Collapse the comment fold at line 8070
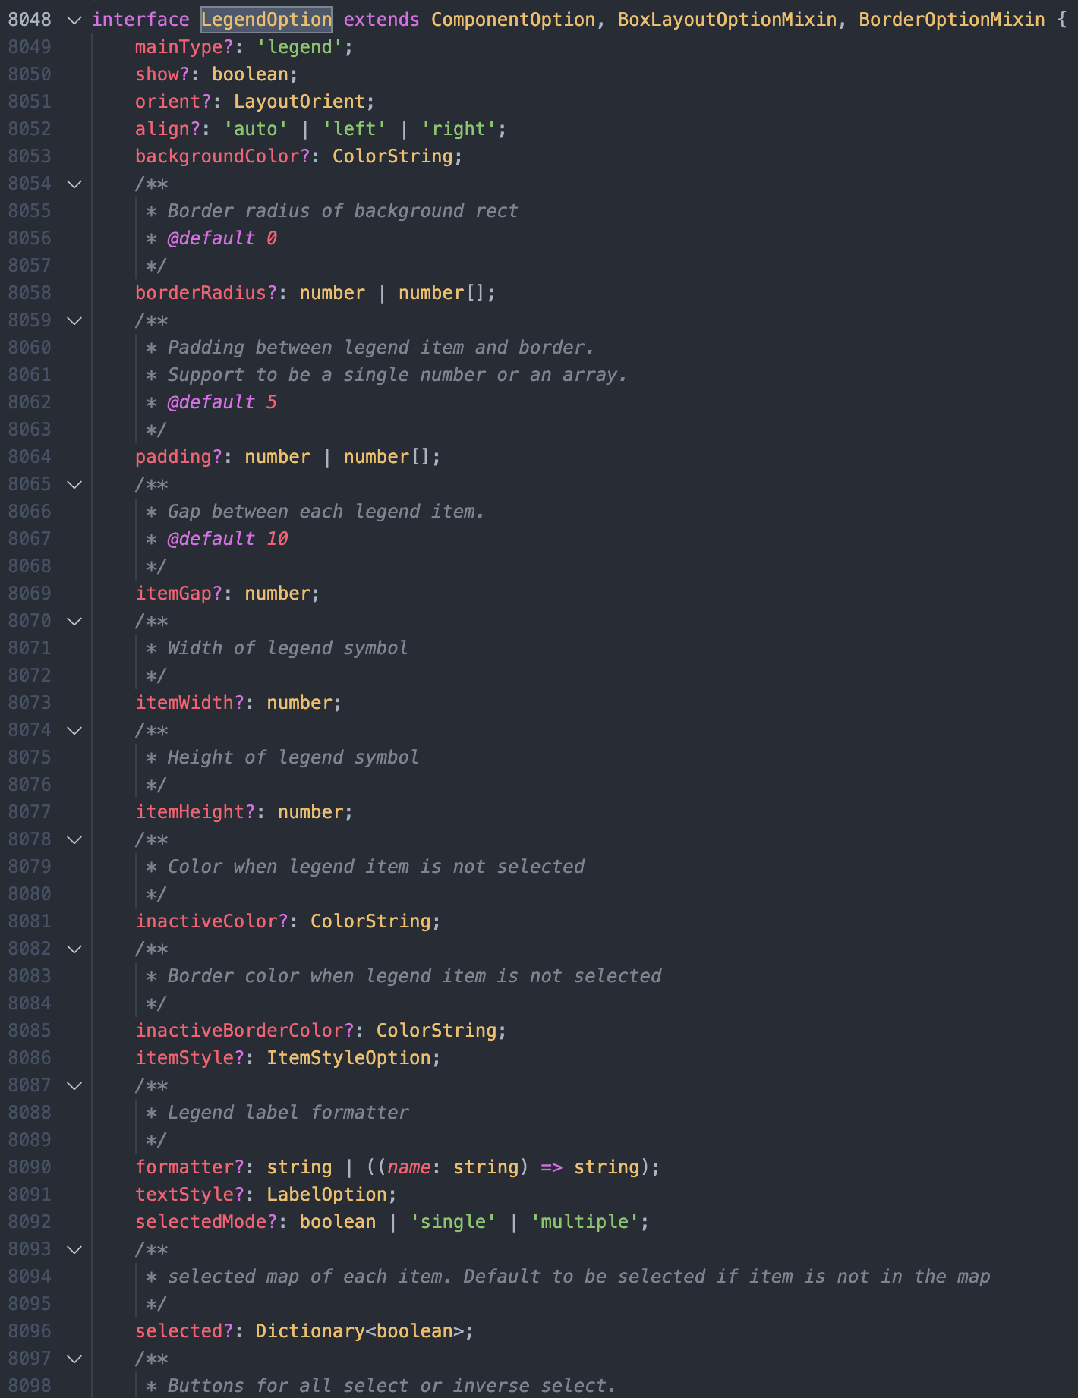The height and width of the screenshot is (1398, 1078). [74, 621]
